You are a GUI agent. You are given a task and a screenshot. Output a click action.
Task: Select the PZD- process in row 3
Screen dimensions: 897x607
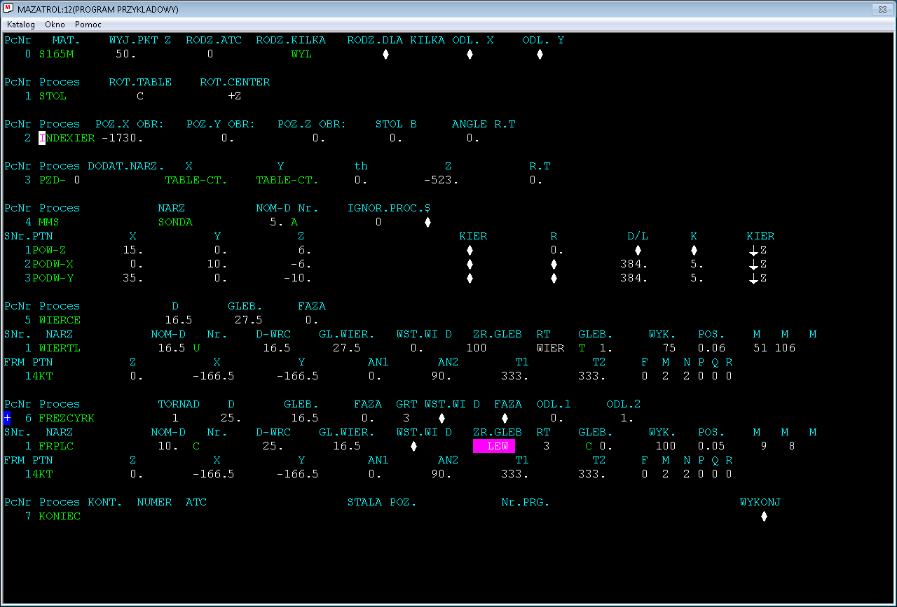click(53, 180)
